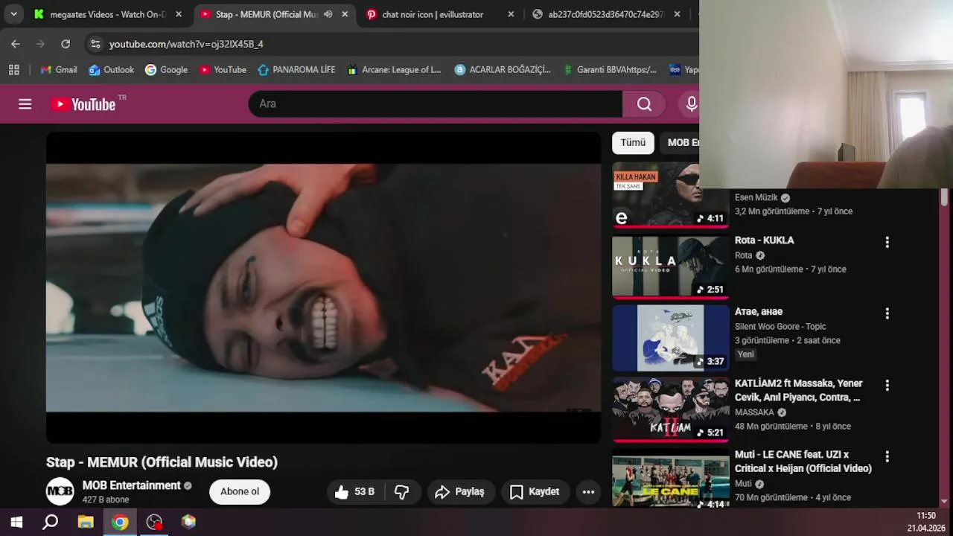
Task: Switch to the ab237c0fd0523d tab
Action: [x=605, y=14]
